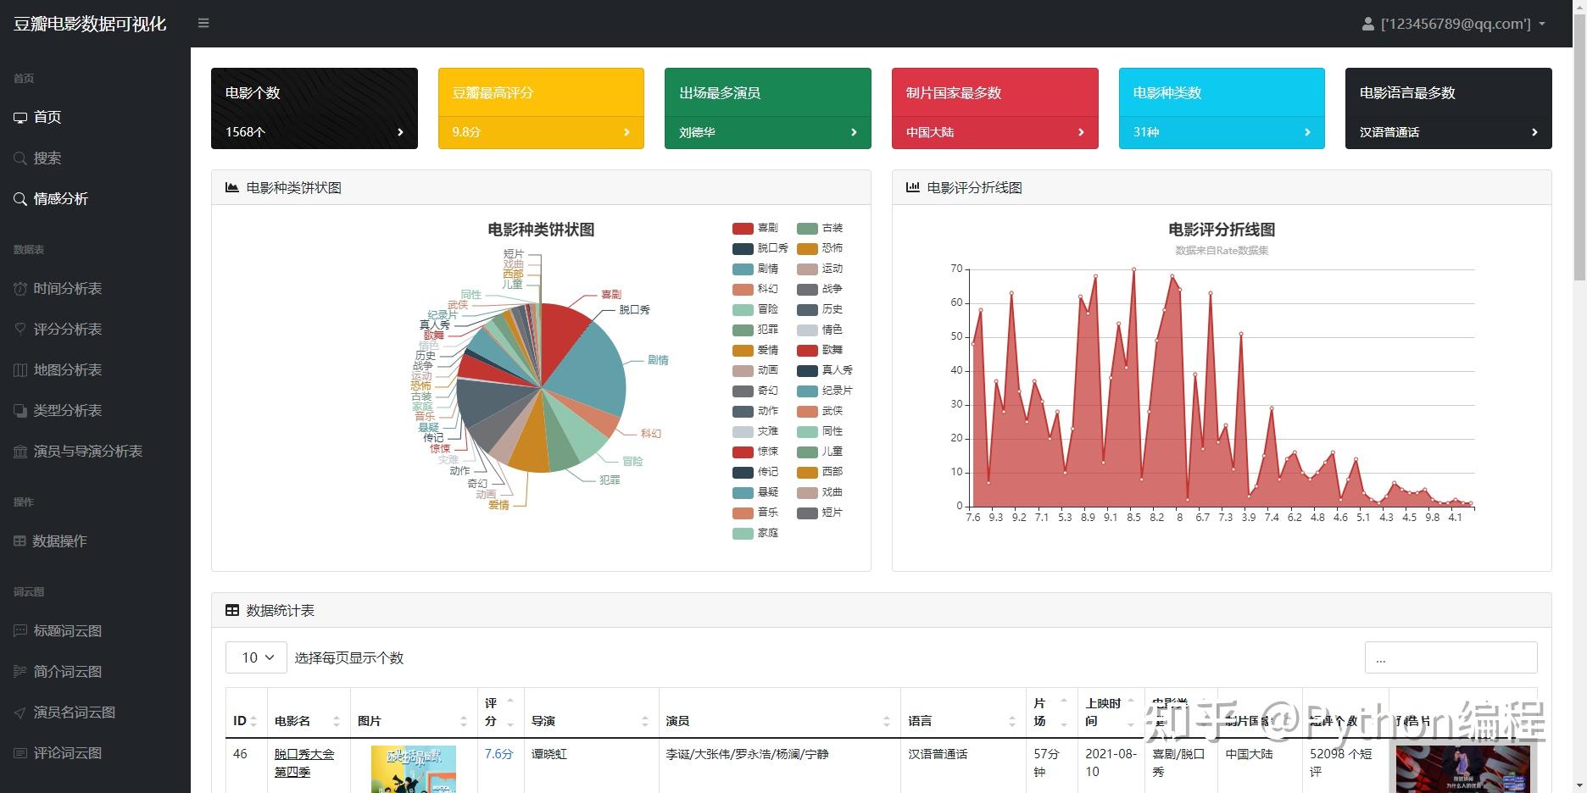This screenshot has height=793, width=1587.
Task: Click the 脱口秀大会第四季 movie link
Action: pyautogui.click(x=304, y=762)
